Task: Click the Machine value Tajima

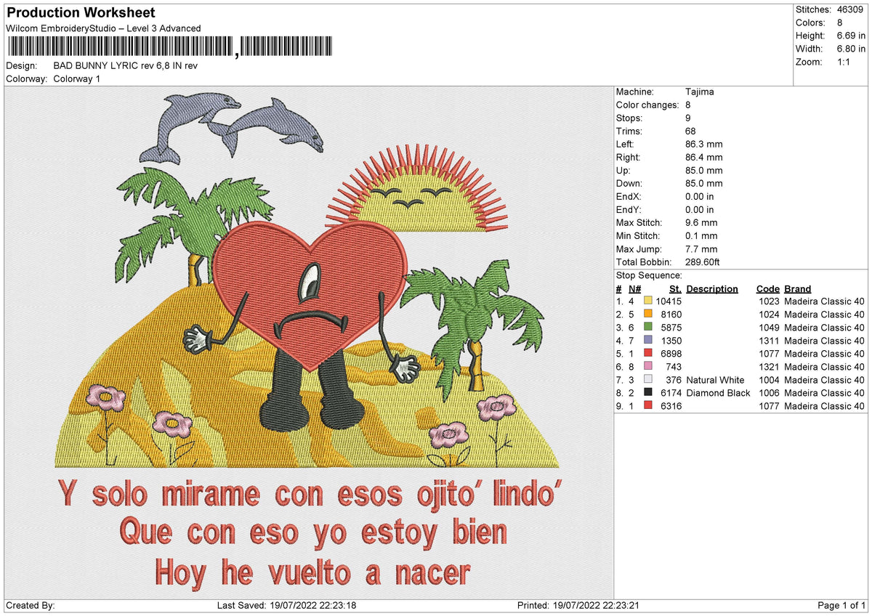Action: (x=700, y=92)
